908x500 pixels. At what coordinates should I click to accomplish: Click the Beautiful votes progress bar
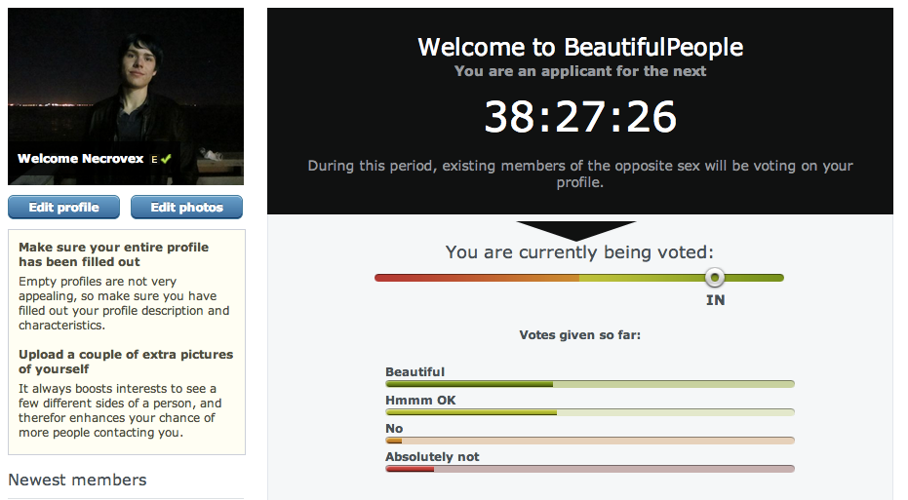[x=589, y=384]
